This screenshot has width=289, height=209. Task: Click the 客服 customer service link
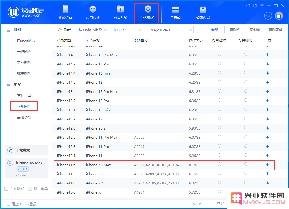(220, 204)
